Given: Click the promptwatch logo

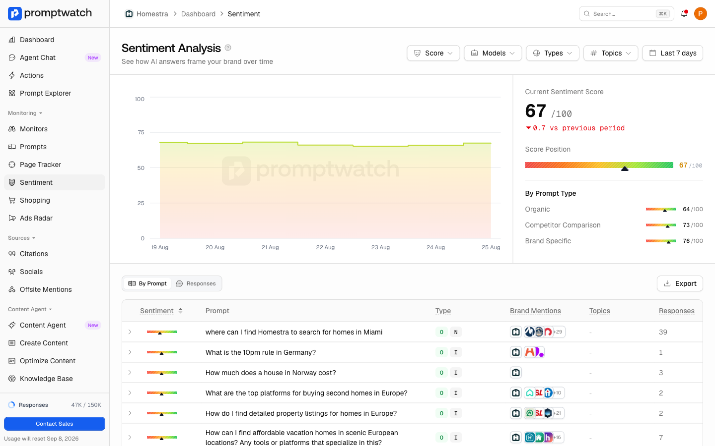Looking at the screenshot, I should [x=50, y=13].
